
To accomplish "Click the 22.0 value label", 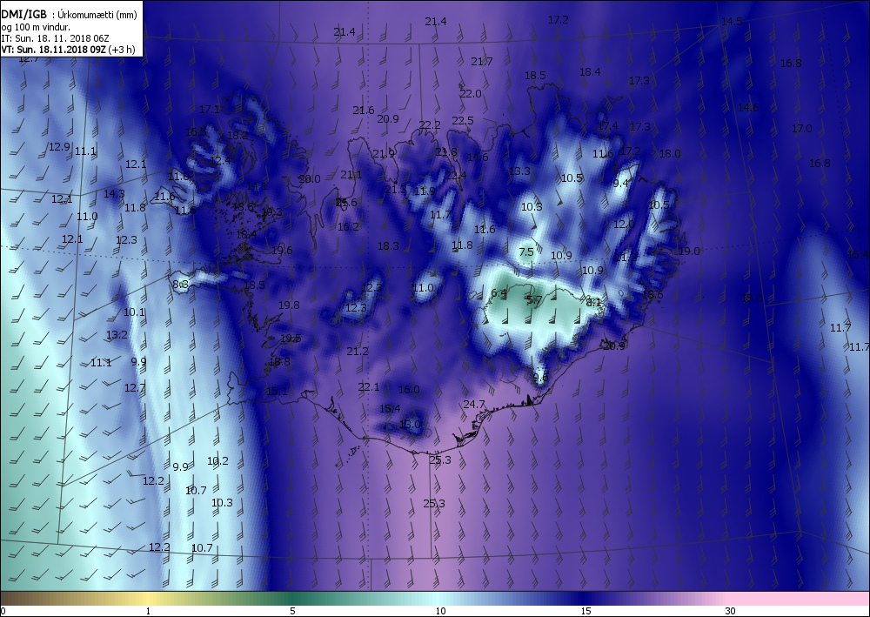I will point(471,94).
